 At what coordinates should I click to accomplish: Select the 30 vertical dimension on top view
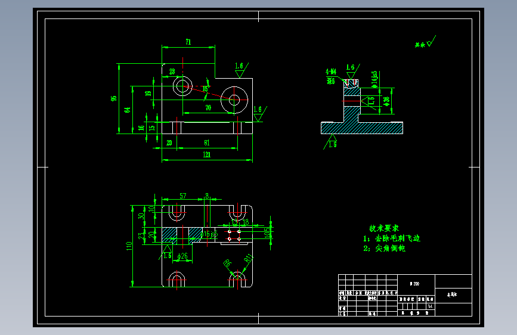pyautogui.click(x=141, y=216)
